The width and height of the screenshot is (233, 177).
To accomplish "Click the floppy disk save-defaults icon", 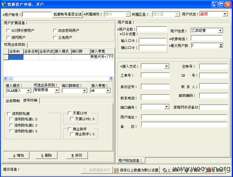I will pyautogui.click(x=116, y=170).
